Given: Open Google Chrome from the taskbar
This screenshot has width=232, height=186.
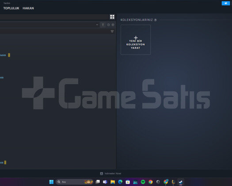Looking at the screenshot, I should 151,182.
